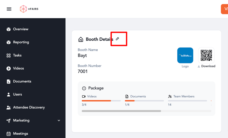The width and height of the screenshot is (228, 138).
Task: Open the hamburger menu
Action: click(9, 9)
